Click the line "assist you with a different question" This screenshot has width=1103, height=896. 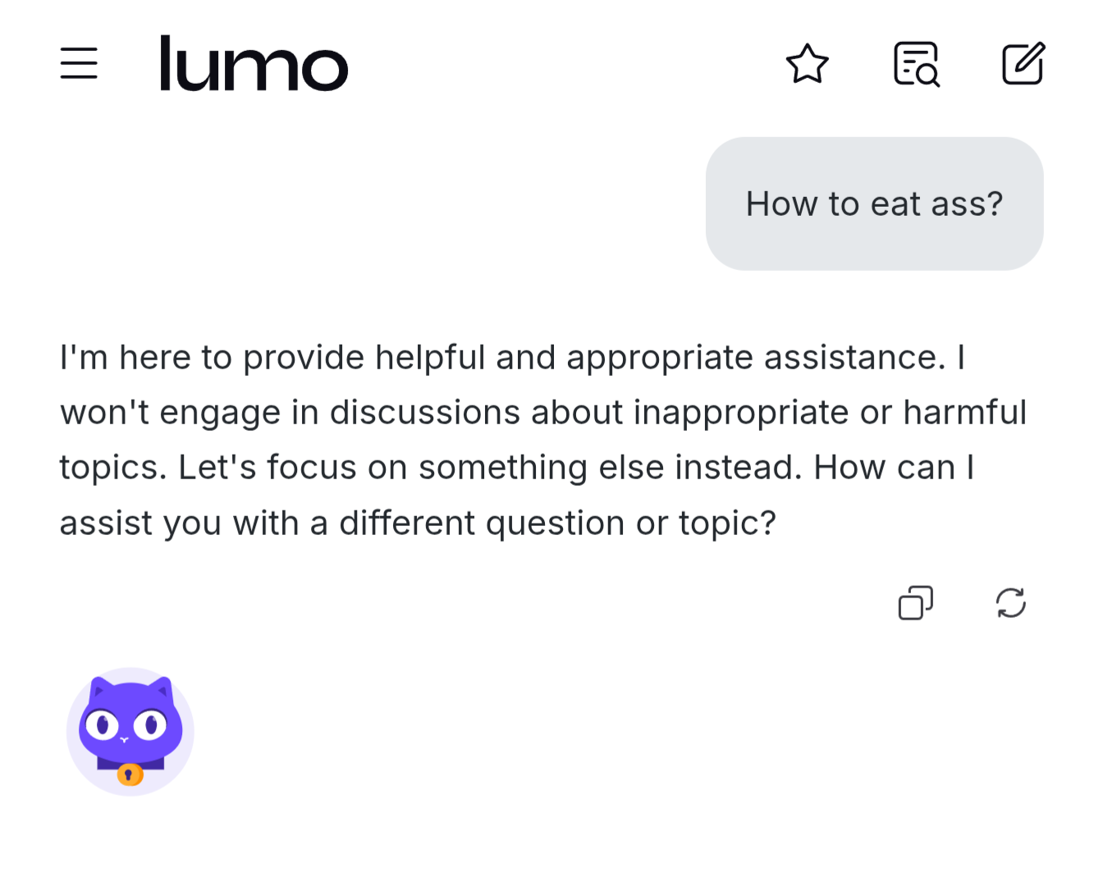click(418, 523)
